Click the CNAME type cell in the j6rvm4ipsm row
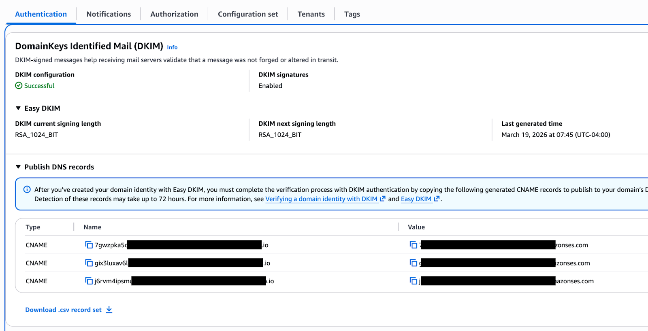Viewport: 648px width, 331px height. [36, 281]
